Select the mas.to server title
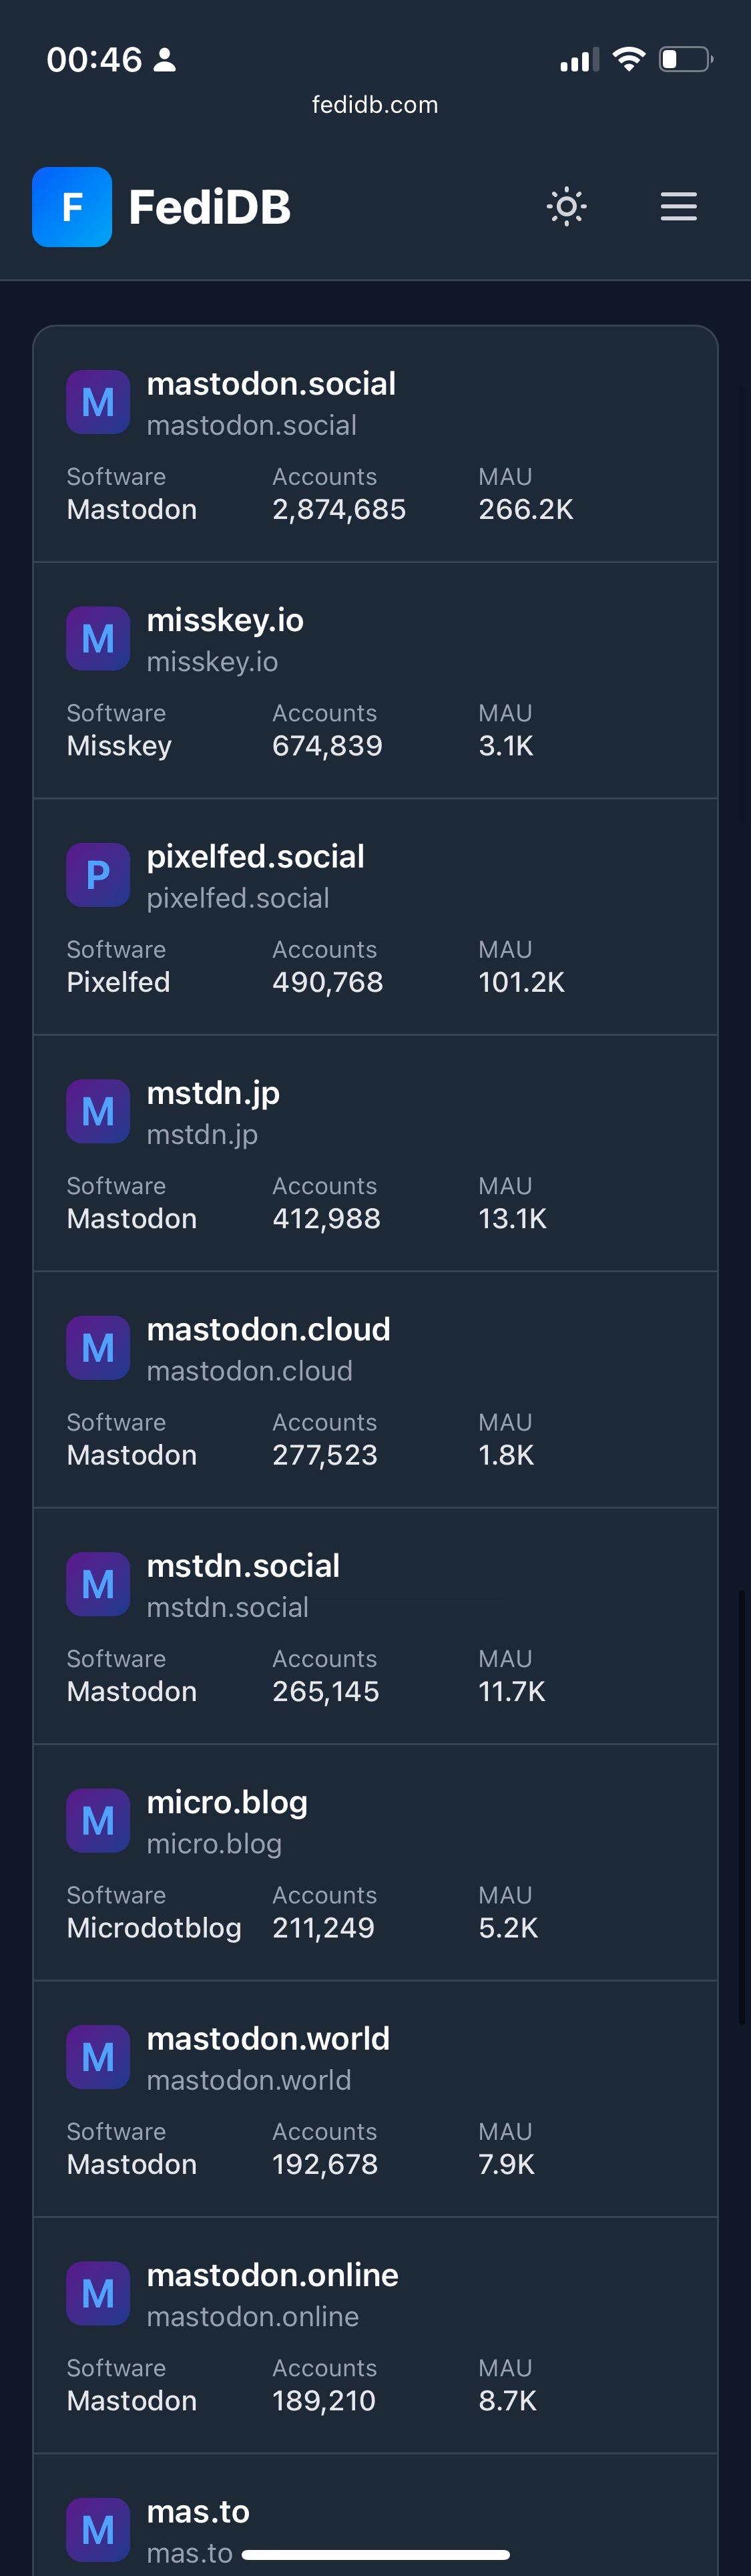The width and height of the screenshot is (751, 2576). click(198, 2511)
